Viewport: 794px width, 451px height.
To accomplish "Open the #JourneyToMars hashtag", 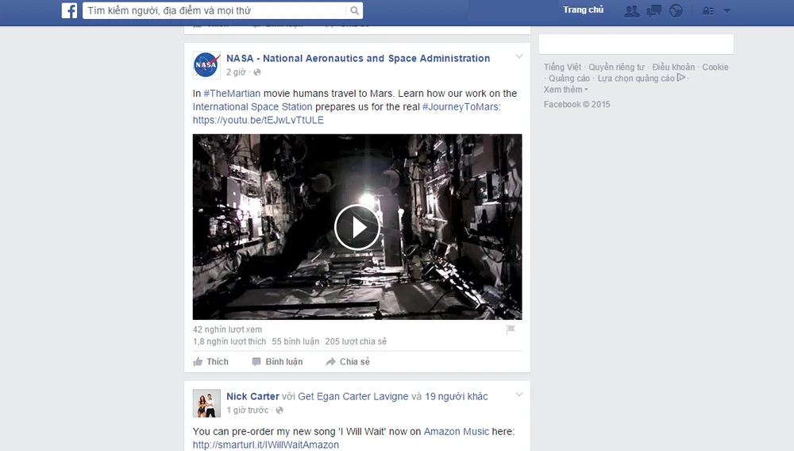I will pos(461,107).
